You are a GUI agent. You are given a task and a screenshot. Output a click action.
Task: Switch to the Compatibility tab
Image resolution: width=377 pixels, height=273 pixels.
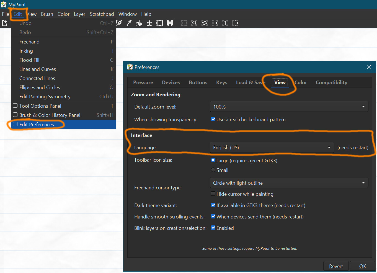tap(331, 82)
